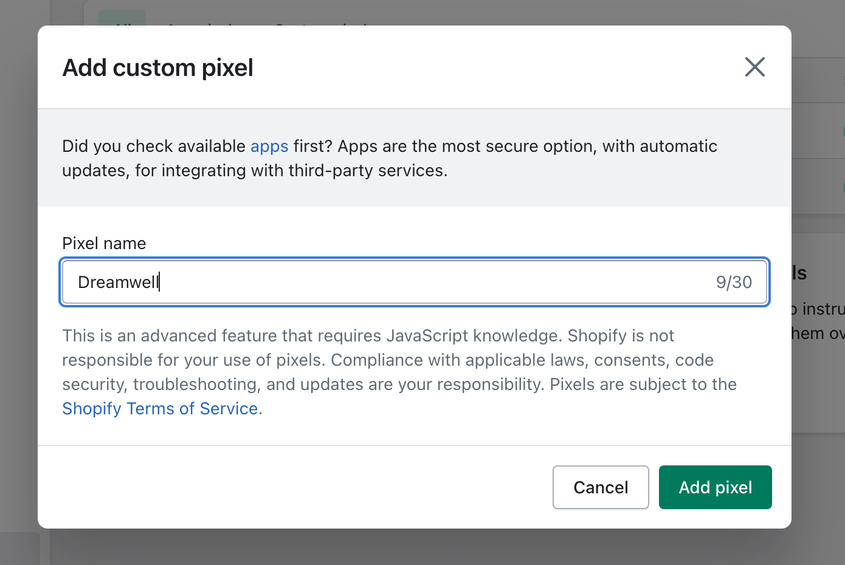Click the partially visible heading at right edge

point(800,272)
